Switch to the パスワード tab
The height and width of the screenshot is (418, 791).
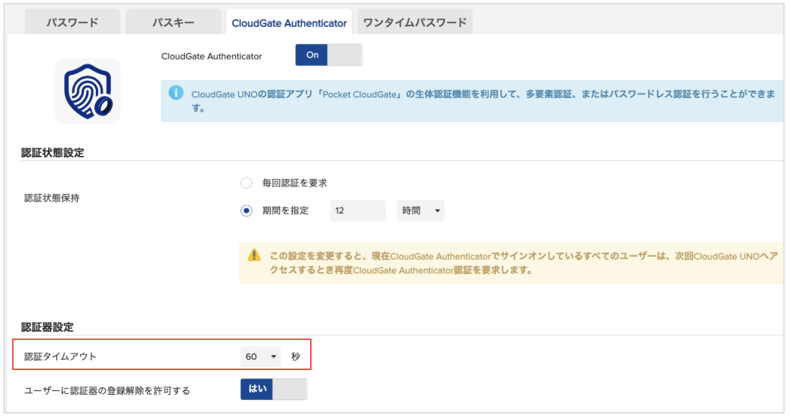(72, 22)
